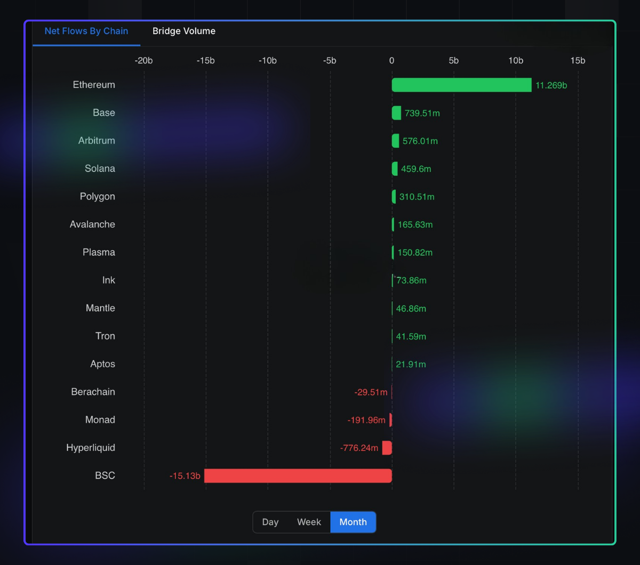Click the -29.51m value
The width and height of the screenshot is (640, 565).
click(371, 392)
